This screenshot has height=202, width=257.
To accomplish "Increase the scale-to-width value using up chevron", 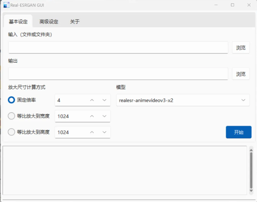I will coord(92,116).
